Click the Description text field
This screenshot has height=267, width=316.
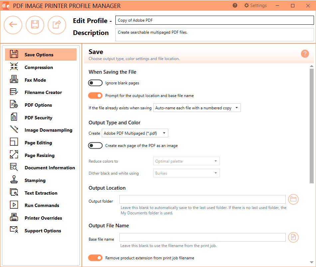pyautogui.click(x=215, y=35)
